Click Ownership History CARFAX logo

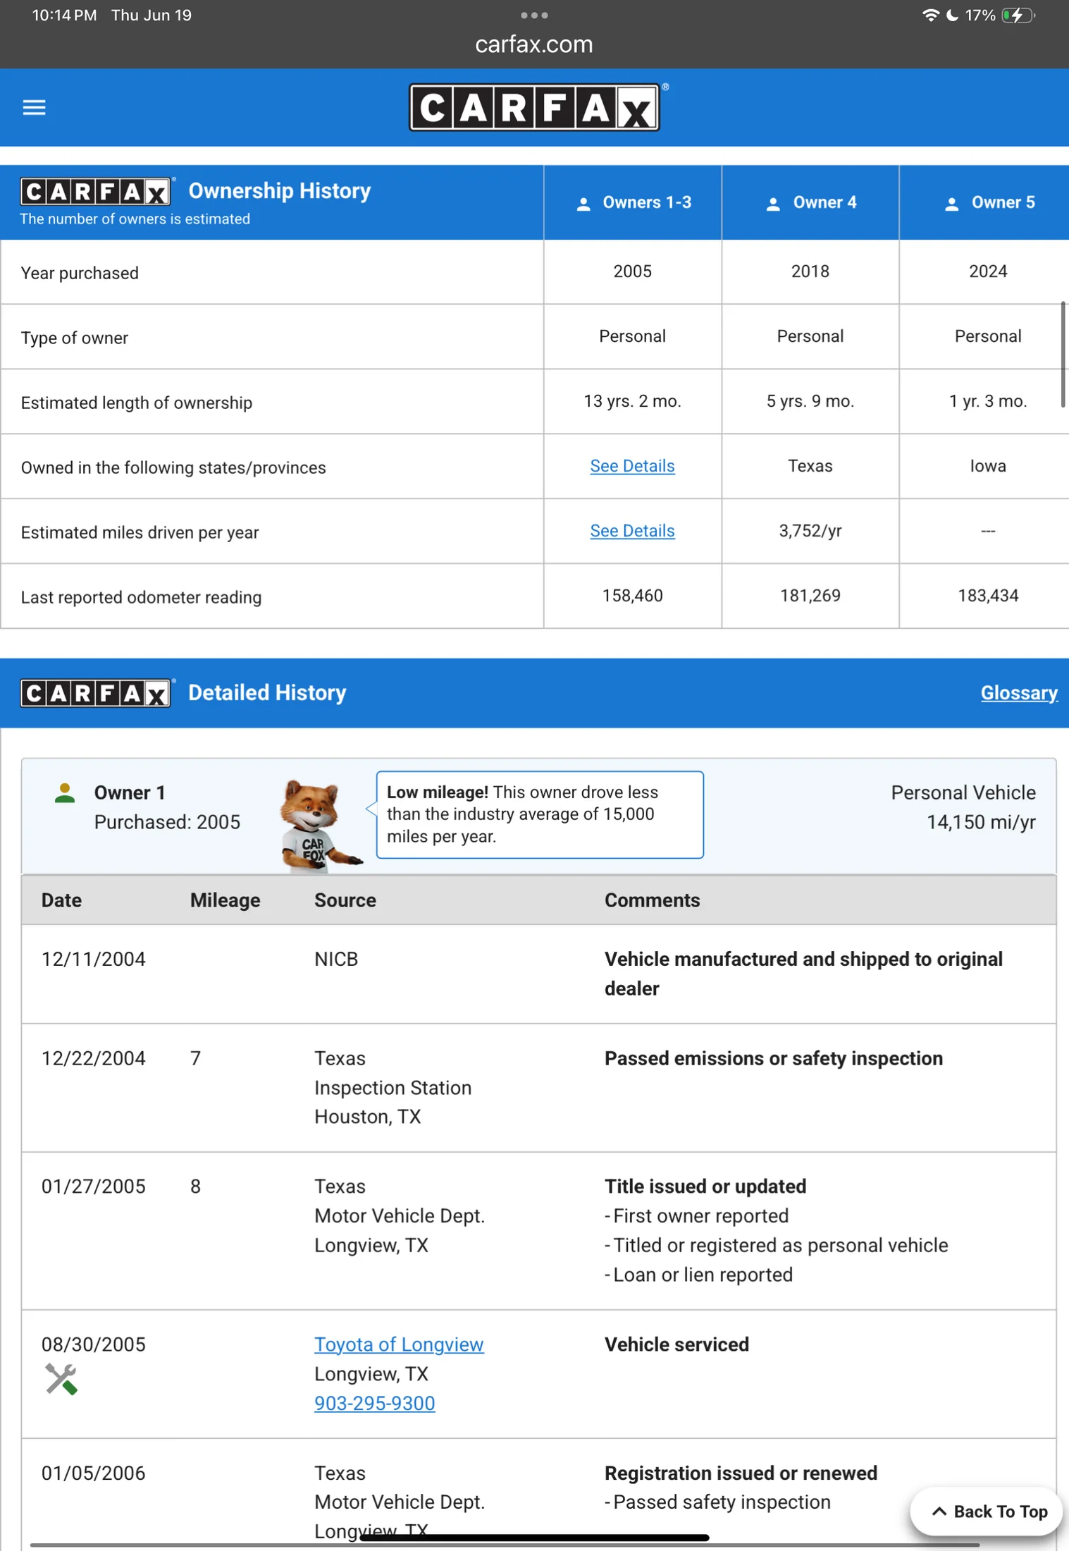[96, 191]
